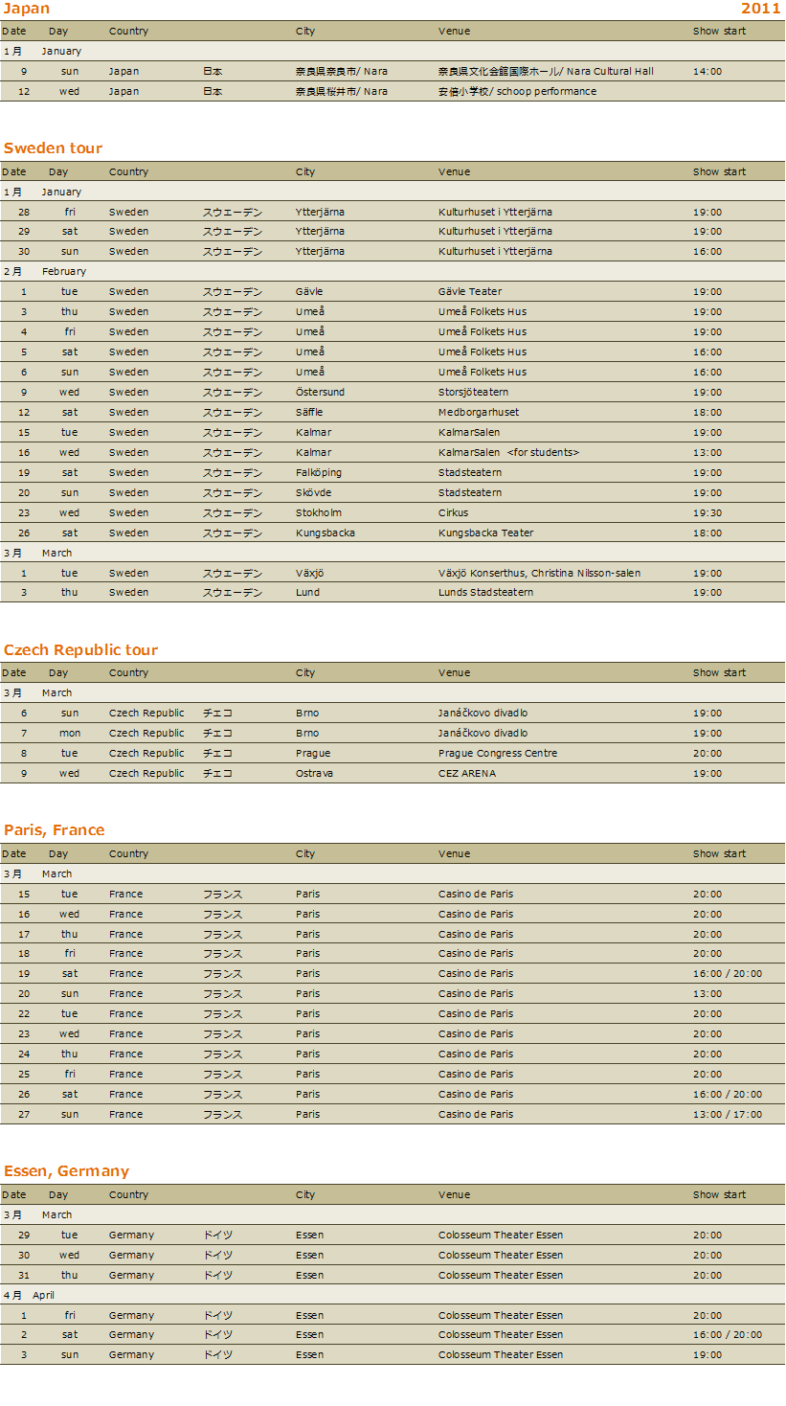Click the Japan section heading
The height and width of the screenshot is (1406, 786).
(x=27, y=10)
